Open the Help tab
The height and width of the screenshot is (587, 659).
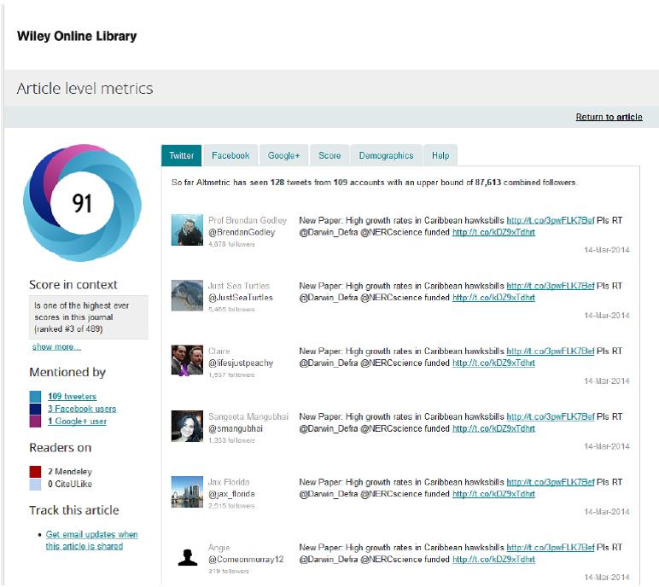(440, 155)
